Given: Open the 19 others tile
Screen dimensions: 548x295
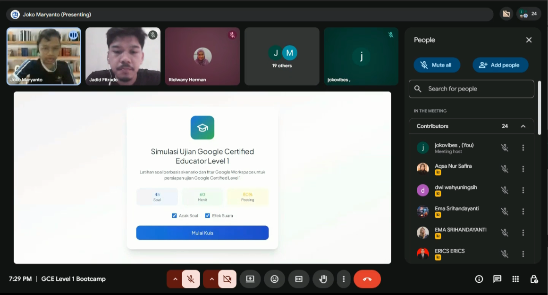Looking at the screenshot, I should point(282,56).
